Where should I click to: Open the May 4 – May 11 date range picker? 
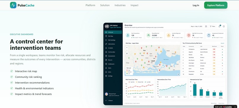[199, 26]
